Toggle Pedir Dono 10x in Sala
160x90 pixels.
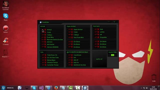coord(44,55)
